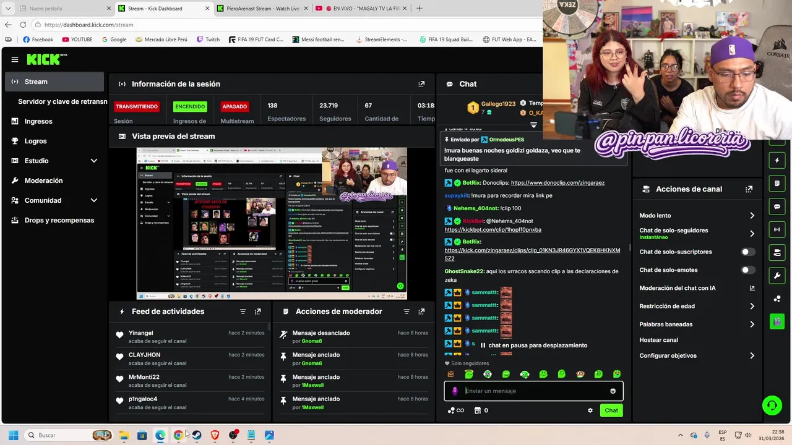The height and width of the screenshot is (445, 792).
Task: Open File Explorer from the taskbar
Action: [x=124, y=435]
